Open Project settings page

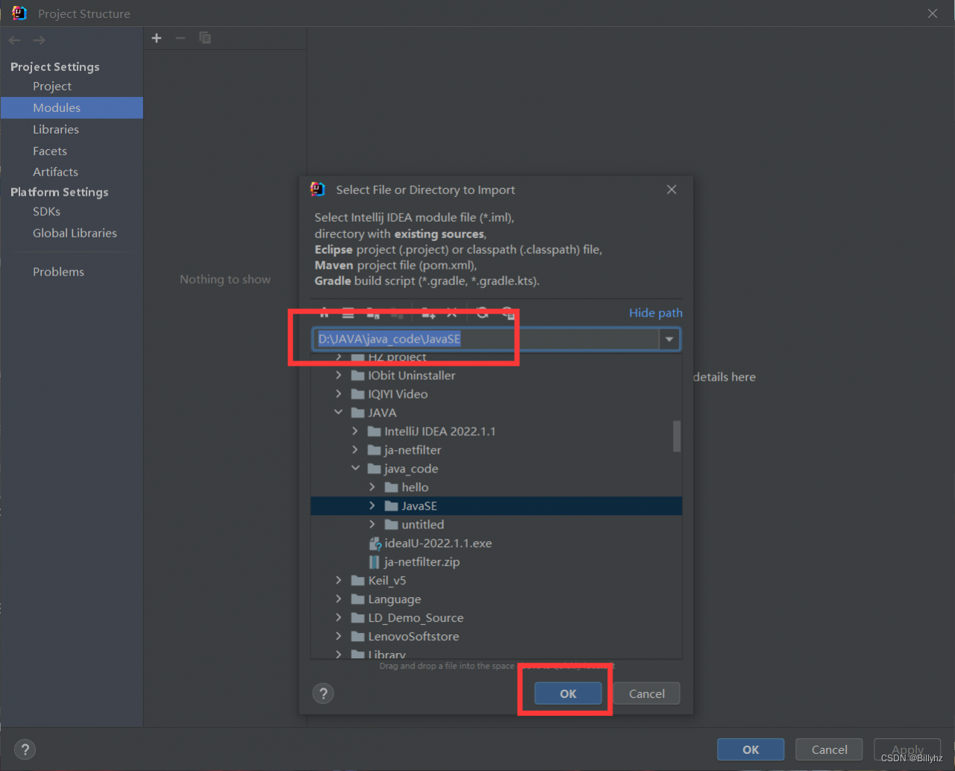pyautogui.click(x=52, y=87)
